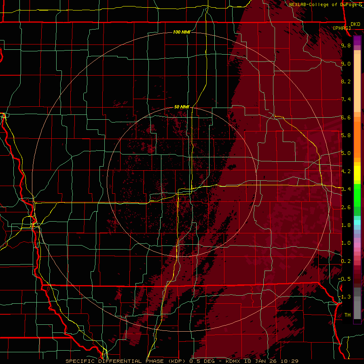Click the 1.0 value on the color scale
Image resolution: width=364 pixels, height=364 pixels.
pos(346,243)
